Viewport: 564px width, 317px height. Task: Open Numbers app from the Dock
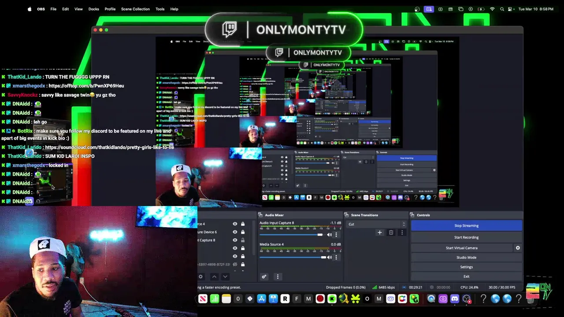pyautogui.click(x=215, y=299)
